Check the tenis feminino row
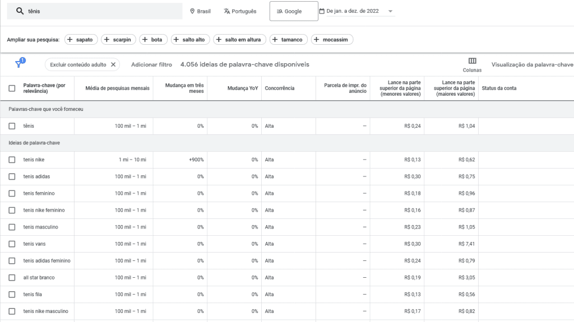This screenshot has height=322, width=574. (x=12, y=193)
